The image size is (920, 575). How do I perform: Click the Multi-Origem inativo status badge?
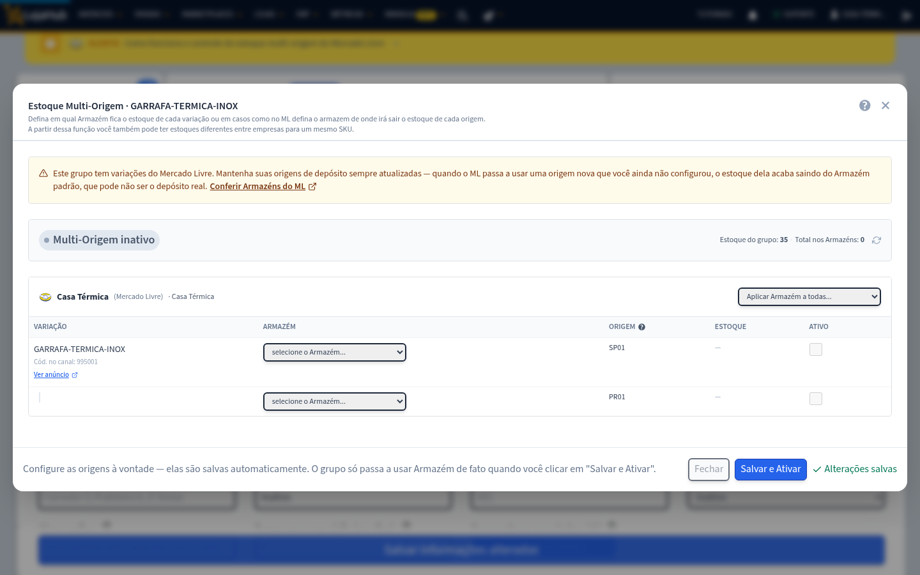[x=99, y=240]
